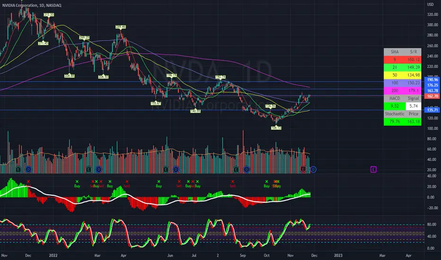Select the purple SMA 100 row in table
Screen dimensions: 441x260
pyautogui.click(x=403, y=83)
